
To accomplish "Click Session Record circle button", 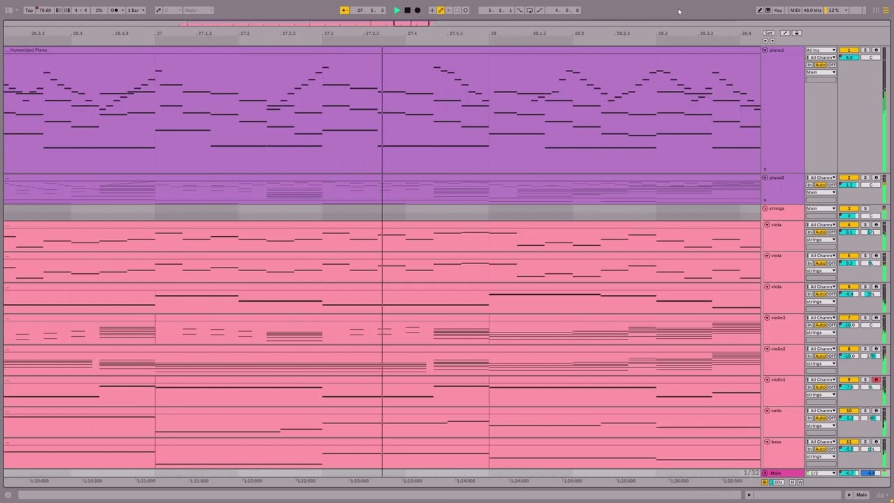I will pos(465,10).
